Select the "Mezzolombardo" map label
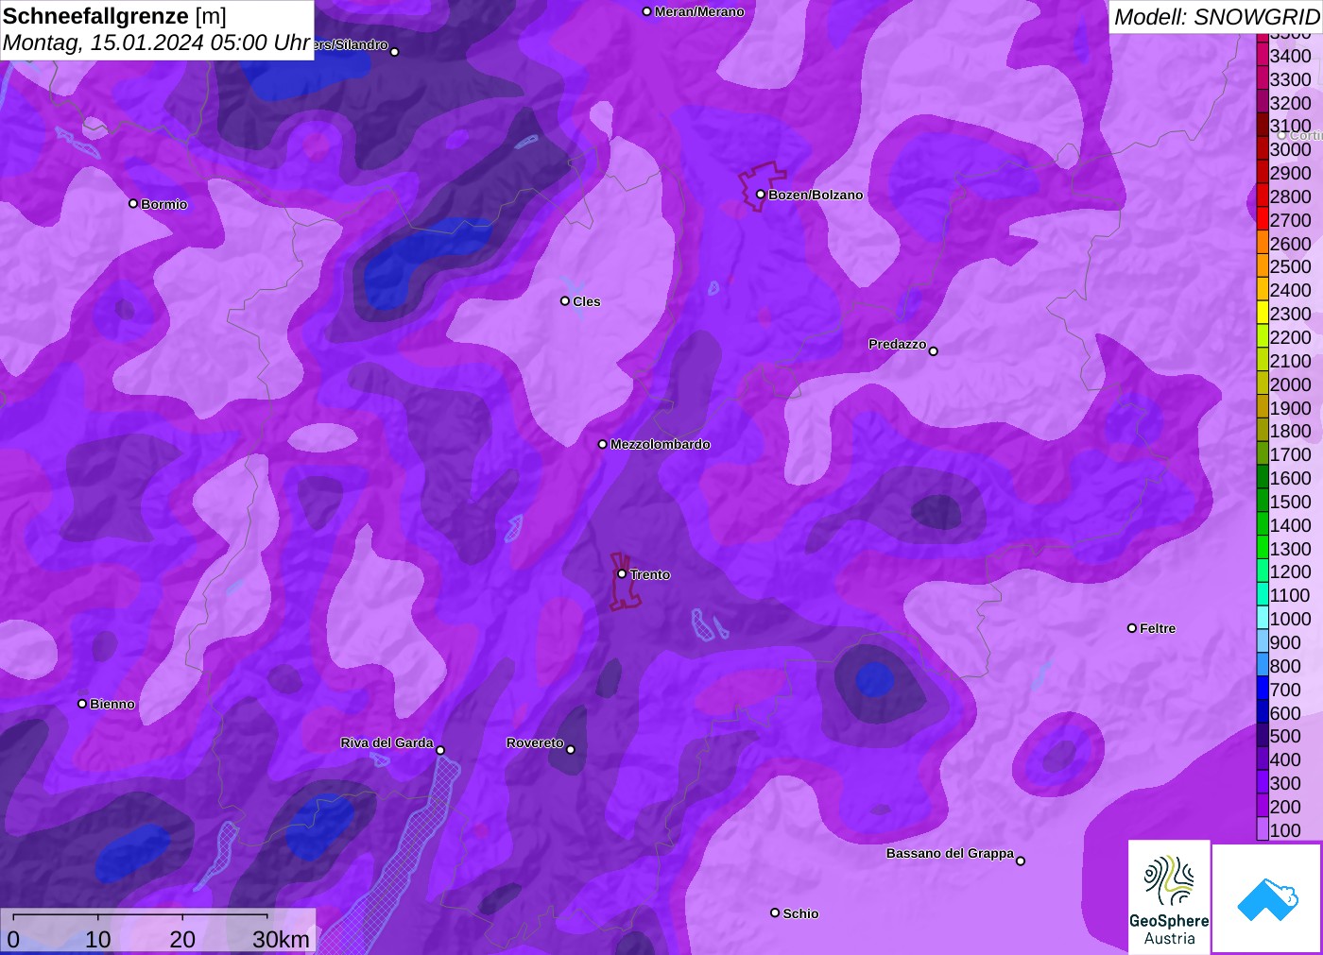1323x955 pixels. point(661,444)
